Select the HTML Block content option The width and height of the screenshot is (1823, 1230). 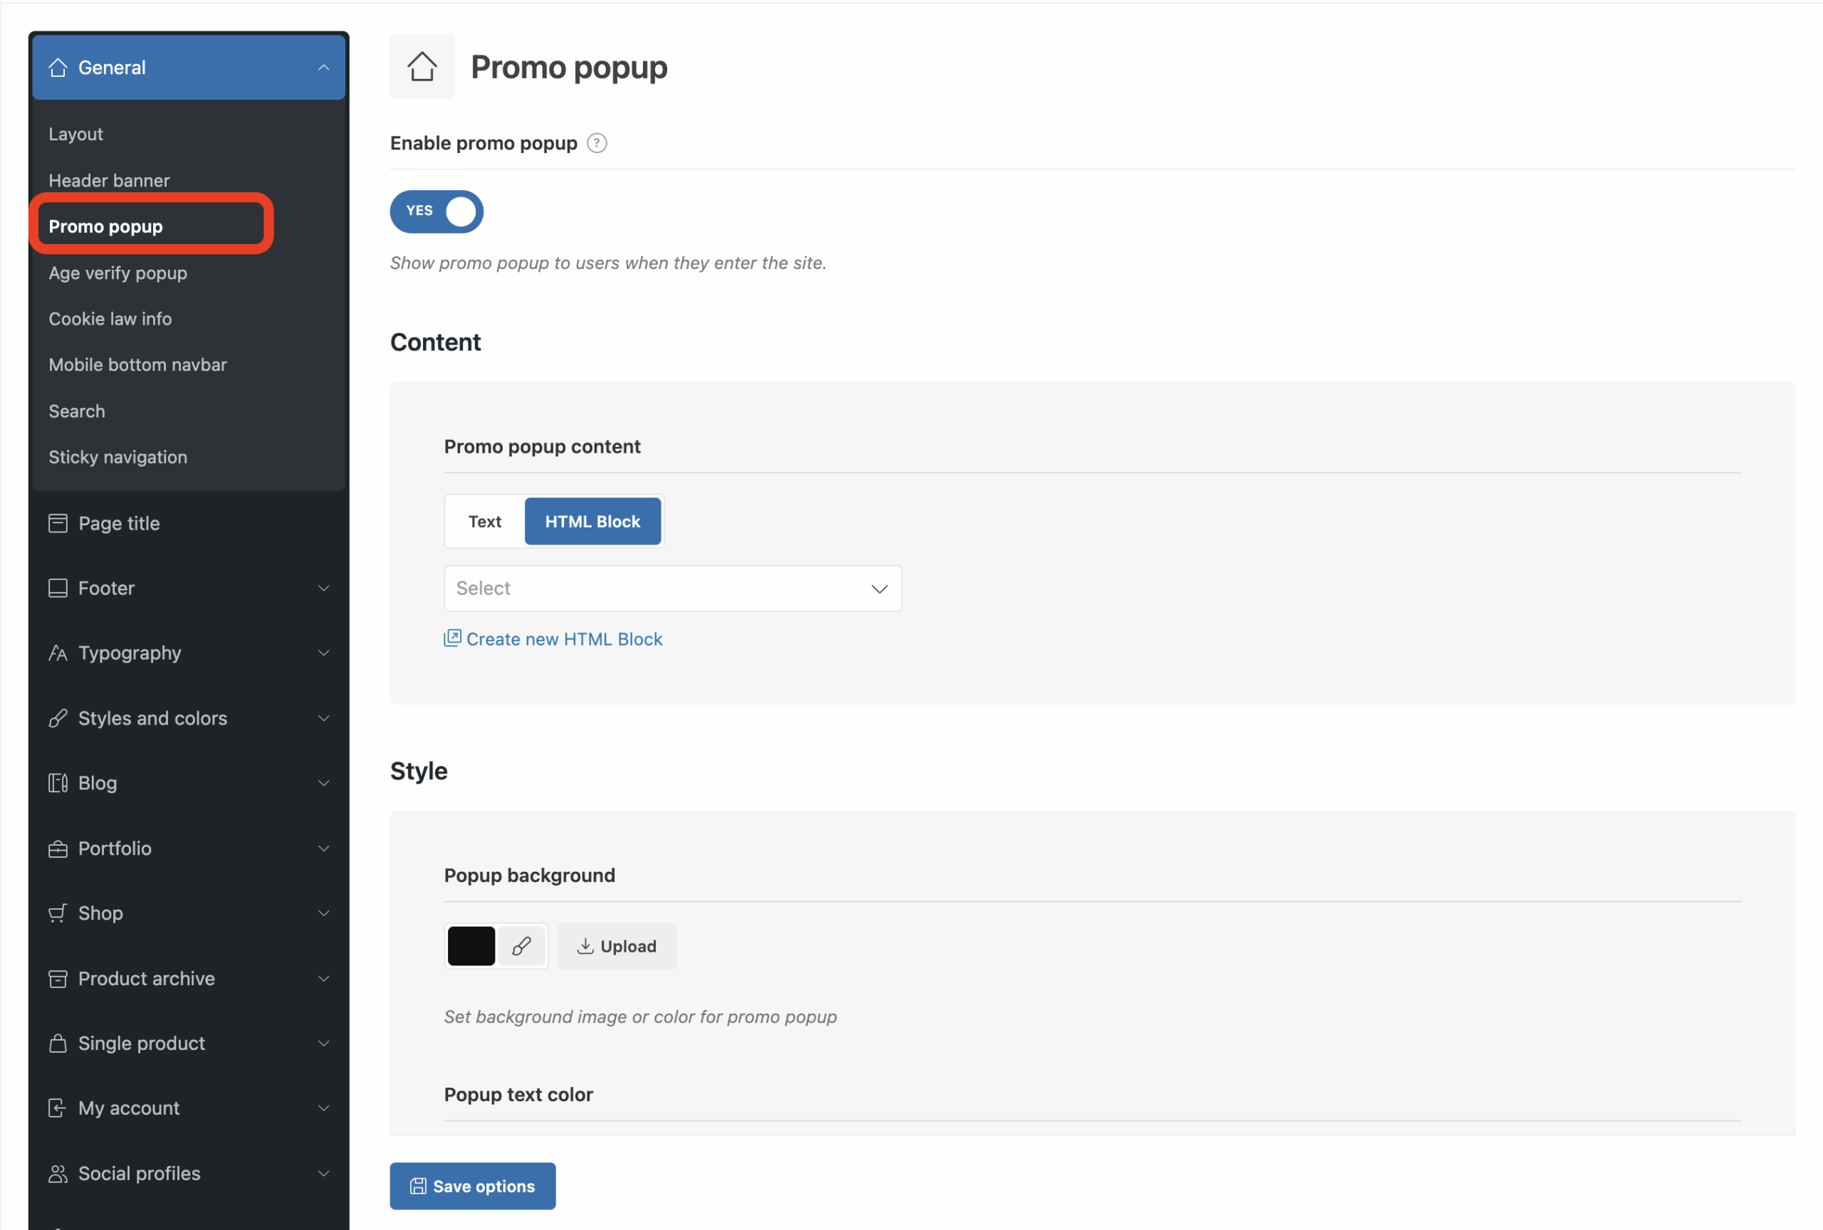coord(592,521)
